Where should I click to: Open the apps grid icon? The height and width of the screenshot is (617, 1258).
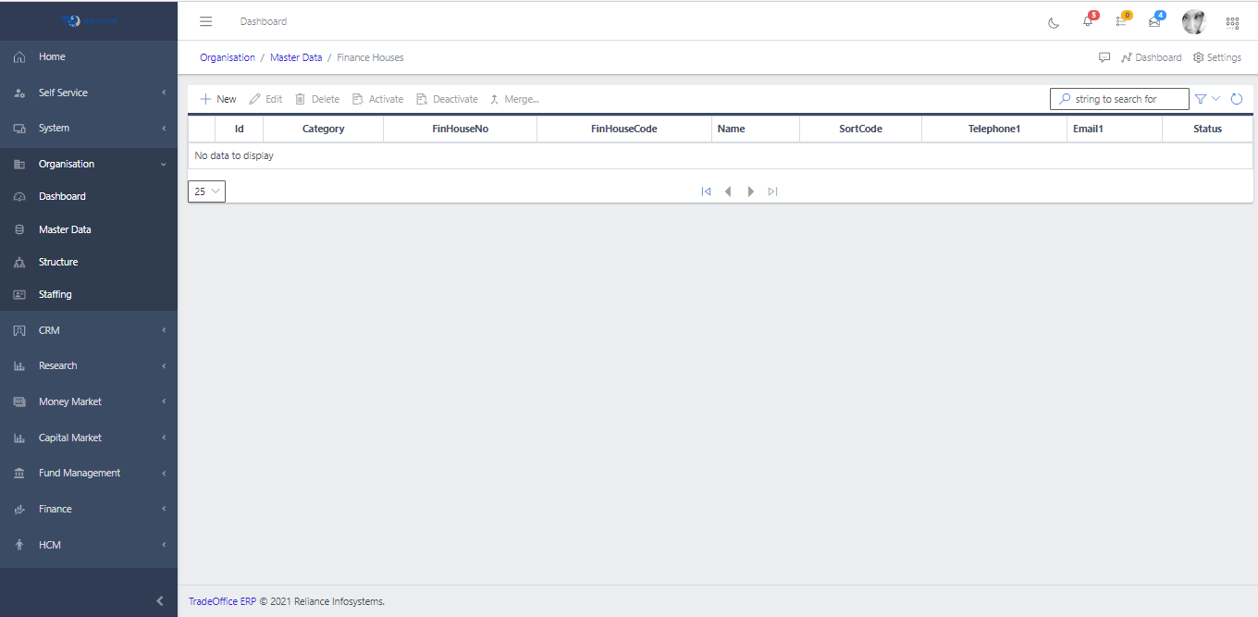(1232, 22)
